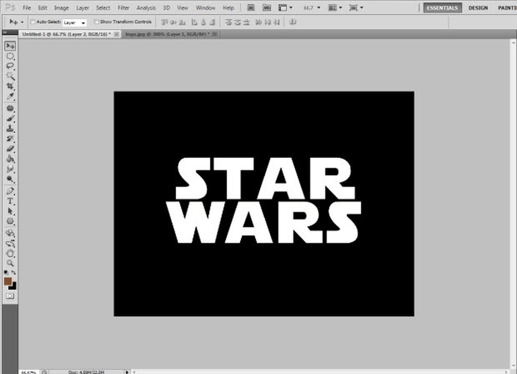
Task: Enable the Auto-Select checkbox
Action: click(33, 22)
